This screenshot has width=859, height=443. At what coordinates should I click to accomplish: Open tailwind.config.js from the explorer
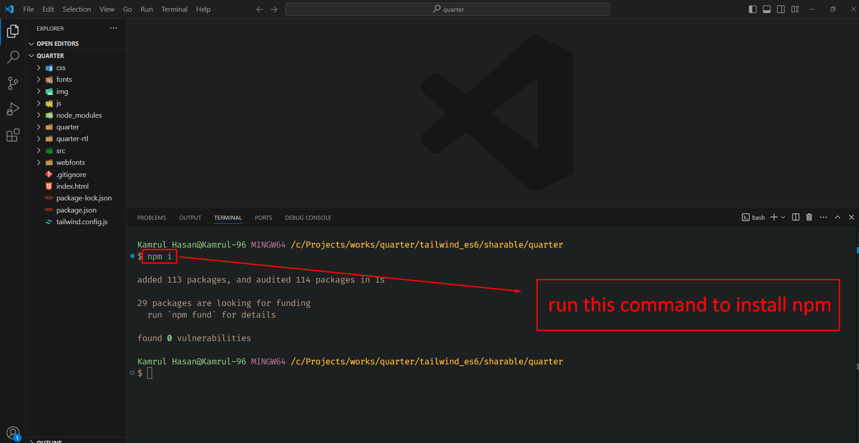[x=82, y=222]
